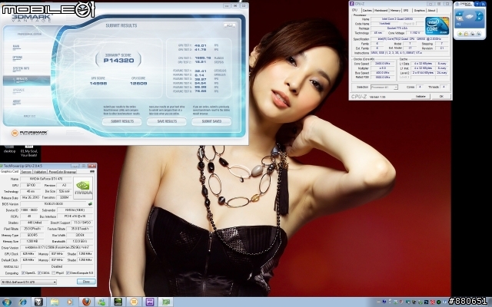This screenshot has height=307, width=492.
Task: Switch to the Graphics tab in CPU-Z
Action: click(x=419, y=11)
